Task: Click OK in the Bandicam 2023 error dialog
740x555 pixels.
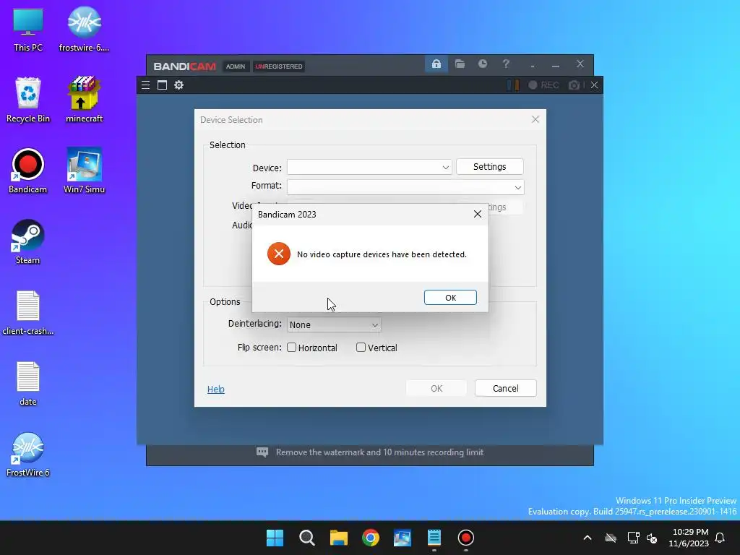Action: tap(450, 297)
